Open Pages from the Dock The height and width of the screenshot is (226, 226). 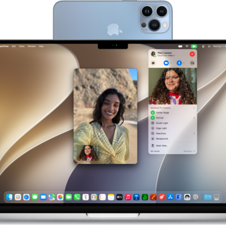153,197
